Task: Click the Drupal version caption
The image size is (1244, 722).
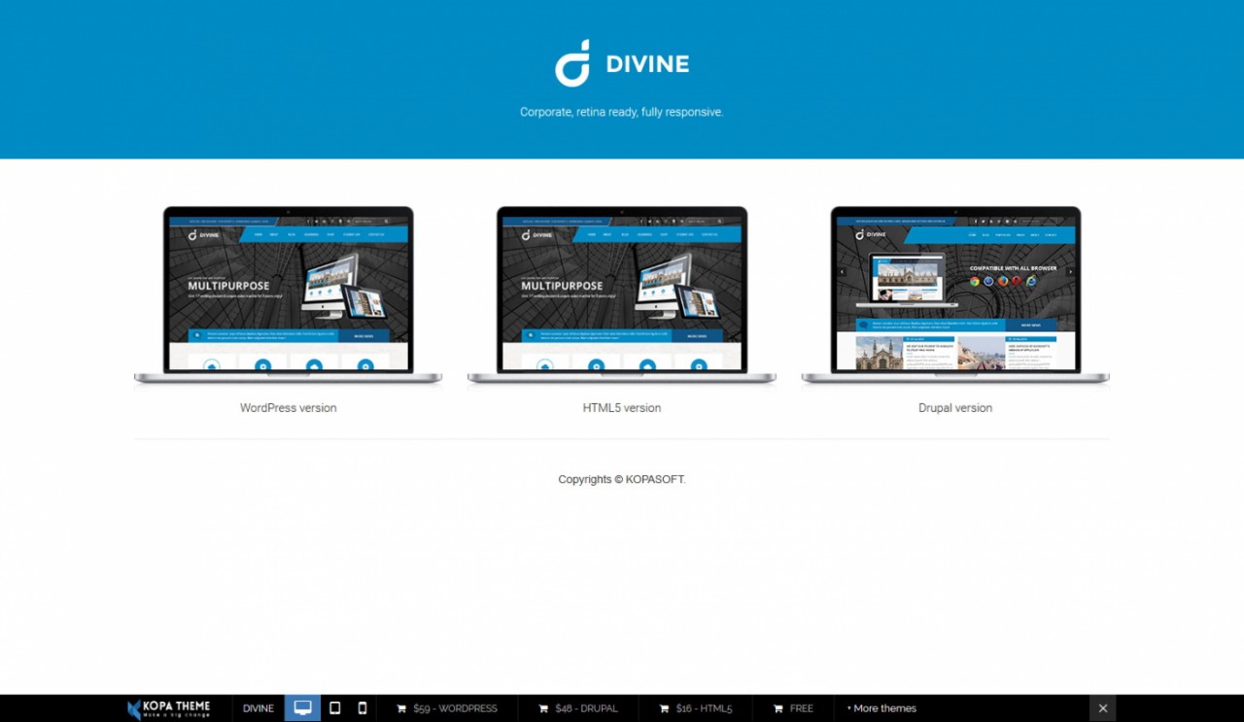Action: (955, 408)
